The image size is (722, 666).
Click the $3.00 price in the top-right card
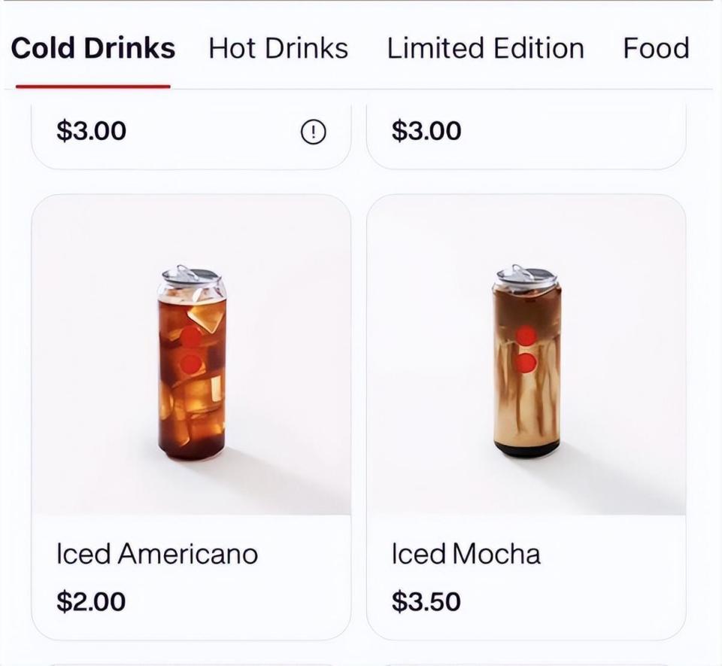(426, 132)
